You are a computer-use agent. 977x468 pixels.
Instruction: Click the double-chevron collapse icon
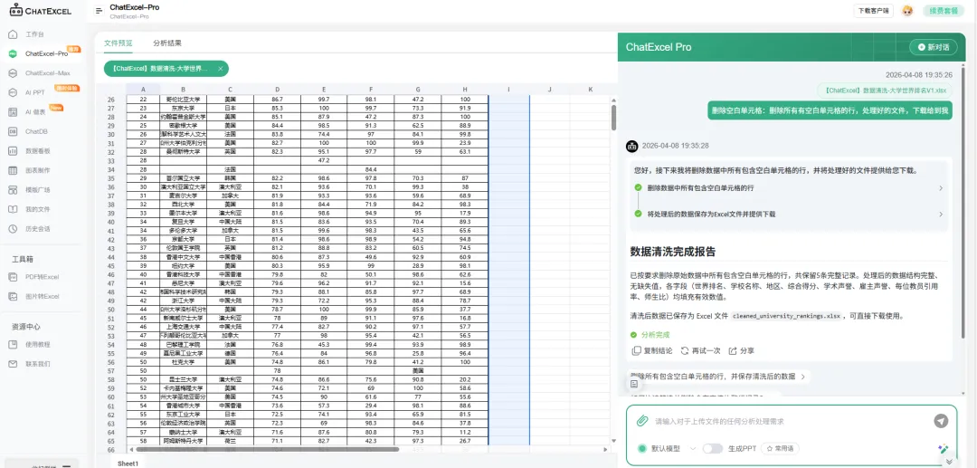tap(949, 462)
